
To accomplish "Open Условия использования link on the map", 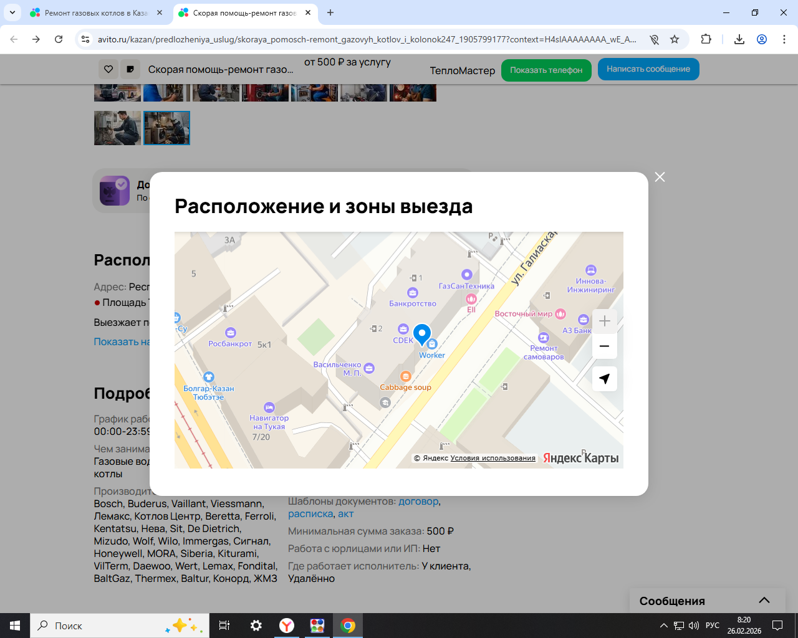I will [493, 458].
